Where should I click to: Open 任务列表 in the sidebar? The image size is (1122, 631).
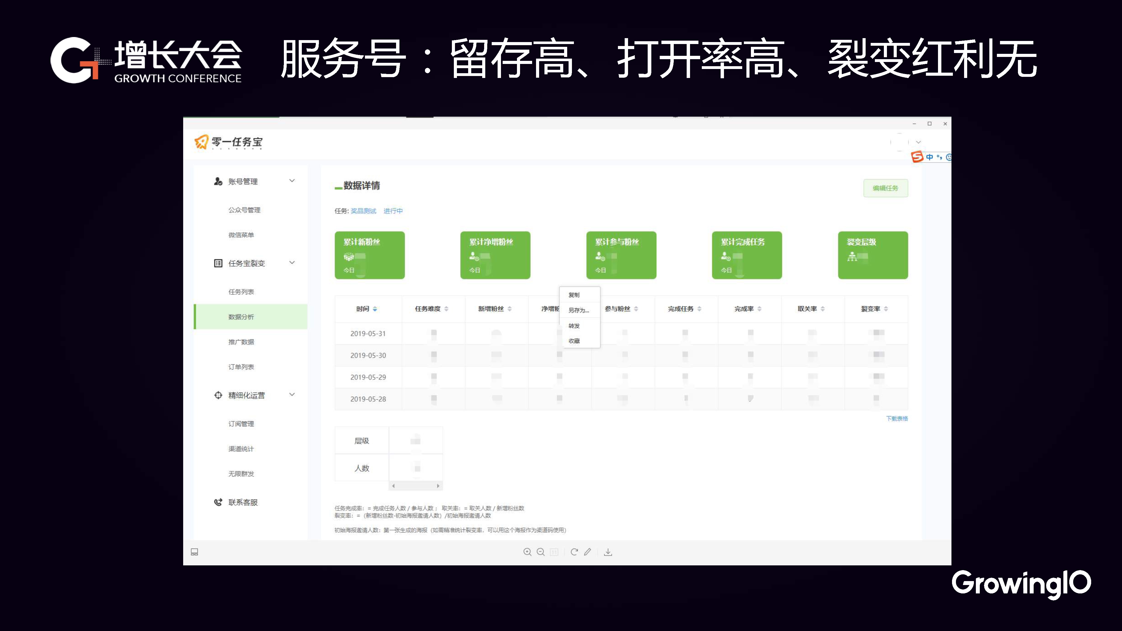pyautogui.click(x=241, y=292)
